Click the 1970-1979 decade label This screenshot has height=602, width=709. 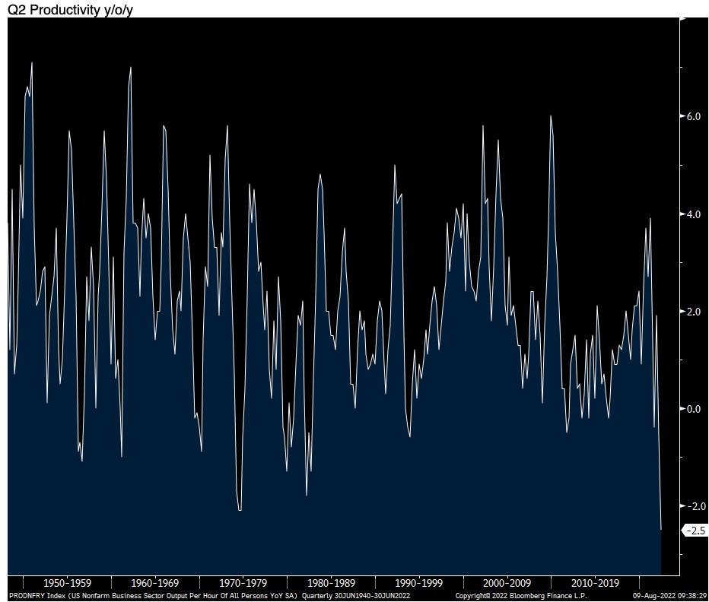(243, 583)
